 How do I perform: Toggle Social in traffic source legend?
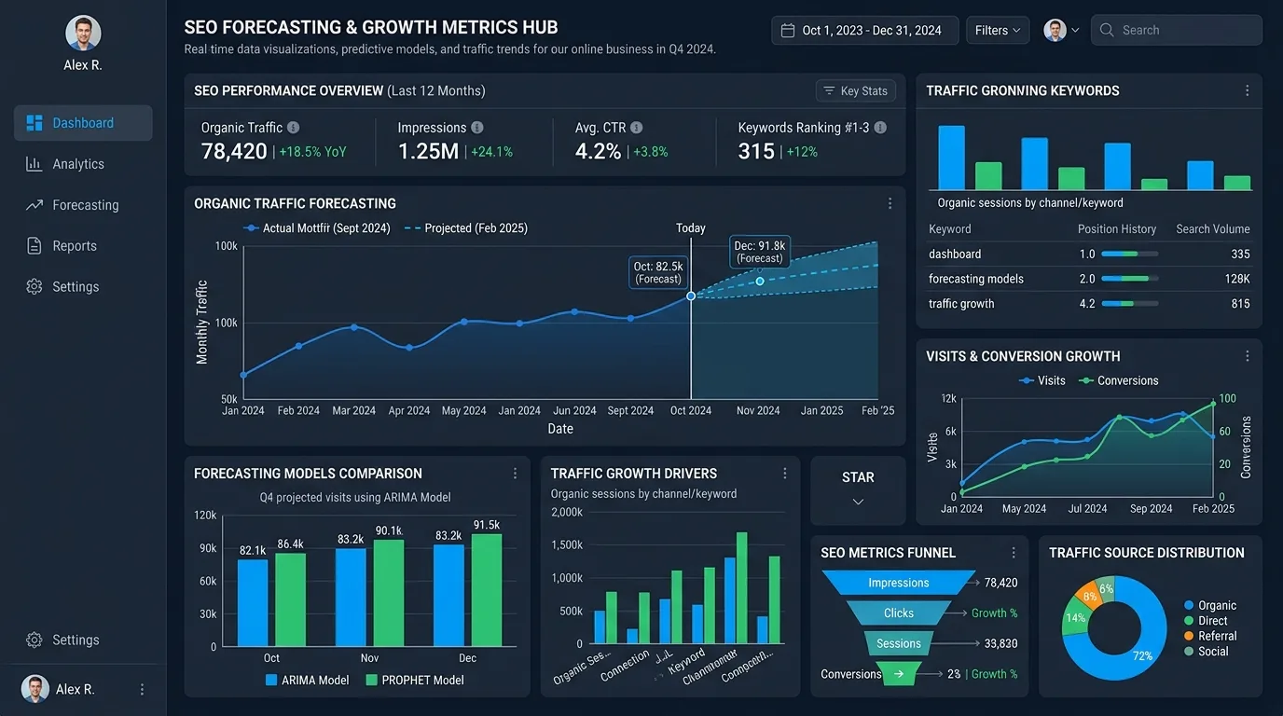(1207, 652)
